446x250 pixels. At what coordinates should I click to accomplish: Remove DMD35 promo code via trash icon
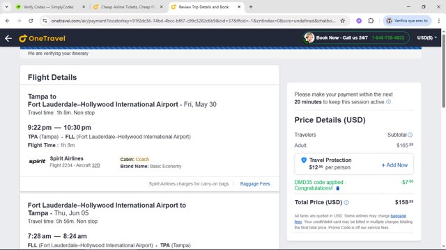click(337, 188)
